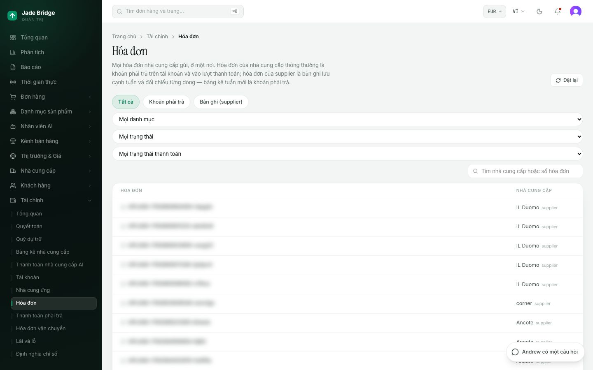
Task: Click the Thị trường & Giá icon
Action: pos(13,156)
